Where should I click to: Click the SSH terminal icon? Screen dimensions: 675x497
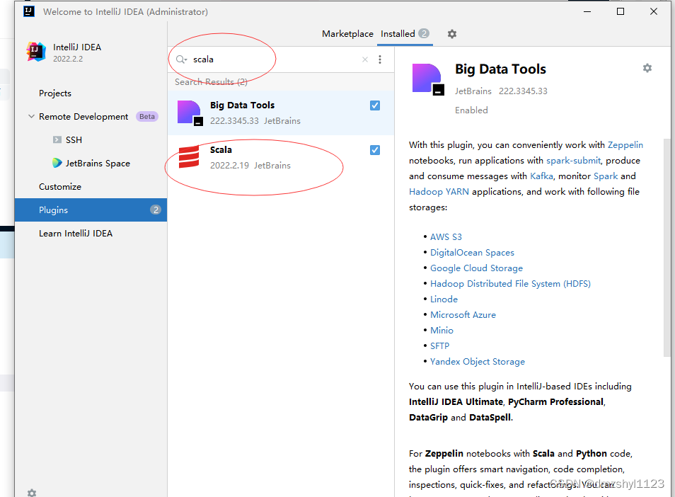57,139
